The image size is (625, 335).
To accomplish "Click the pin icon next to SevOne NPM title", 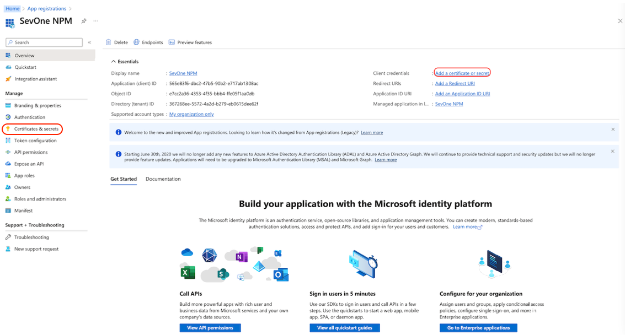I will pos(84,21).
